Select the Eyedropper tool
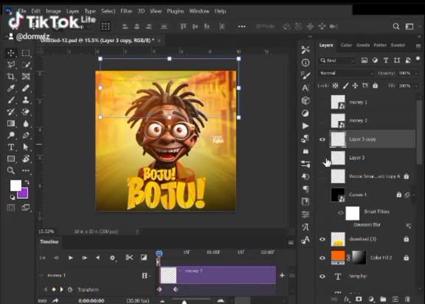Viewport: 425px width, 304px height. click(x=11, y=88)
